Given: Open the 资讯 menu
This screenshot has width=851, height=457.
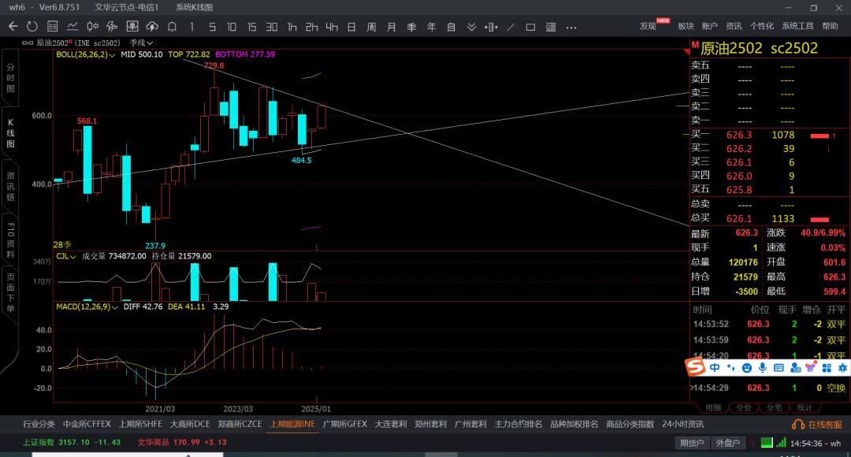Looking at the screenshot, I should click(x=734, y=26).
